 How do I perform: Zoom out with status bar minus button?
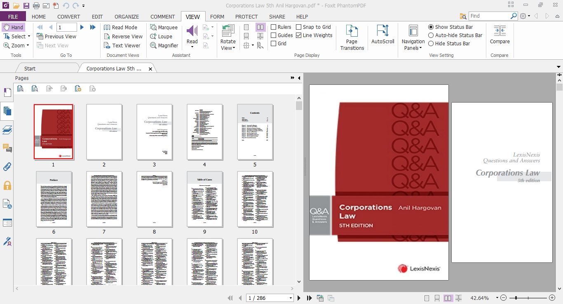pos(503,298)
